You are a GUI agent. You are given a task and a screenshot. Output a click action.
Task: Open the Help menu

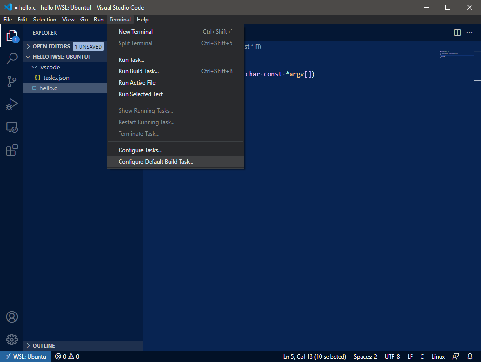point(143,20)
